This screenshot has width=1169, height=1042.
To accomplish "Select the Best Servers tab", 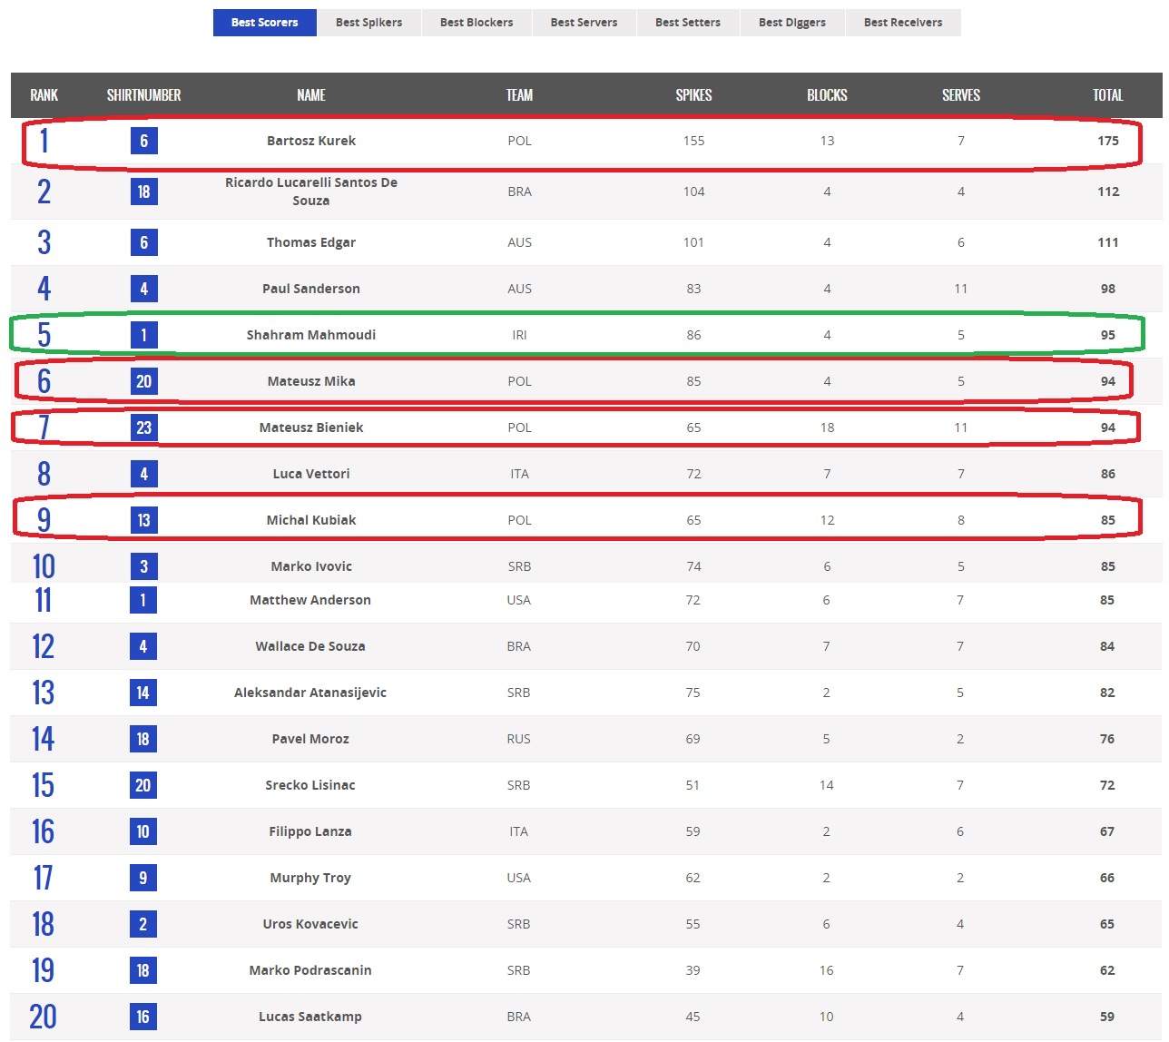I will coord(584,23).
